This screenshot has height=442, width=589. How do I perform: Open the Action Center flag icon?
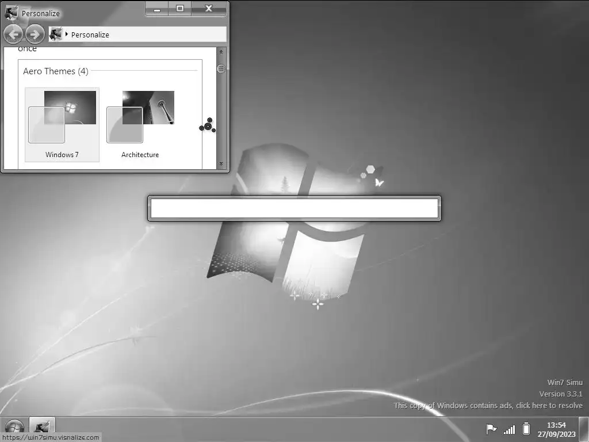coord(491,429)
